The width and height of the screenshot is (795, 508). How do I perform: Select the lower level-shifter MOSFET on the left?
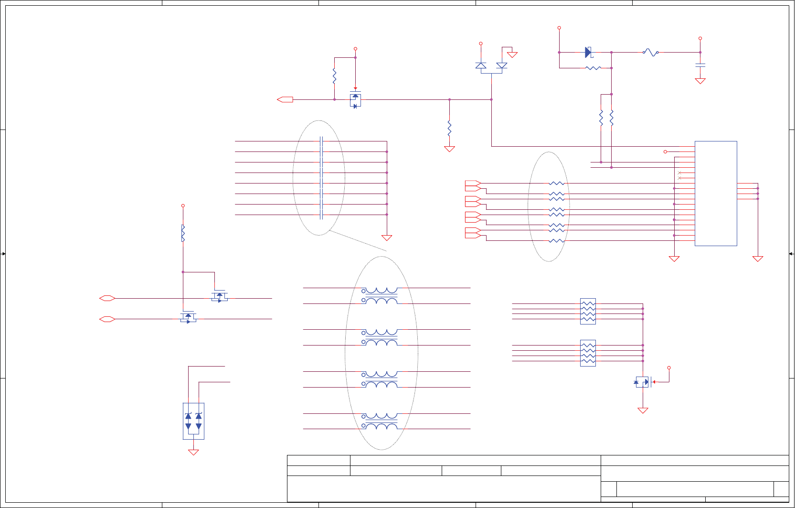(188, 317)
